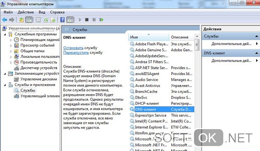
Task: Click the services list scroll-up arrow
Action: [x=197, y=36]
